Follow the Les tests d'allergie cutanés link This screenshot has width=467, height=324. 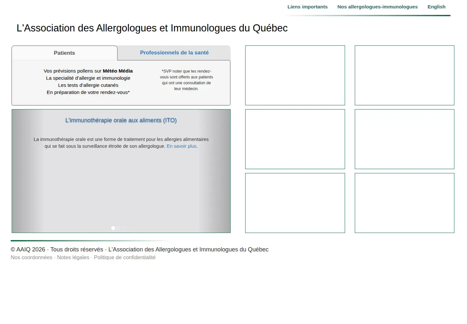88,85
